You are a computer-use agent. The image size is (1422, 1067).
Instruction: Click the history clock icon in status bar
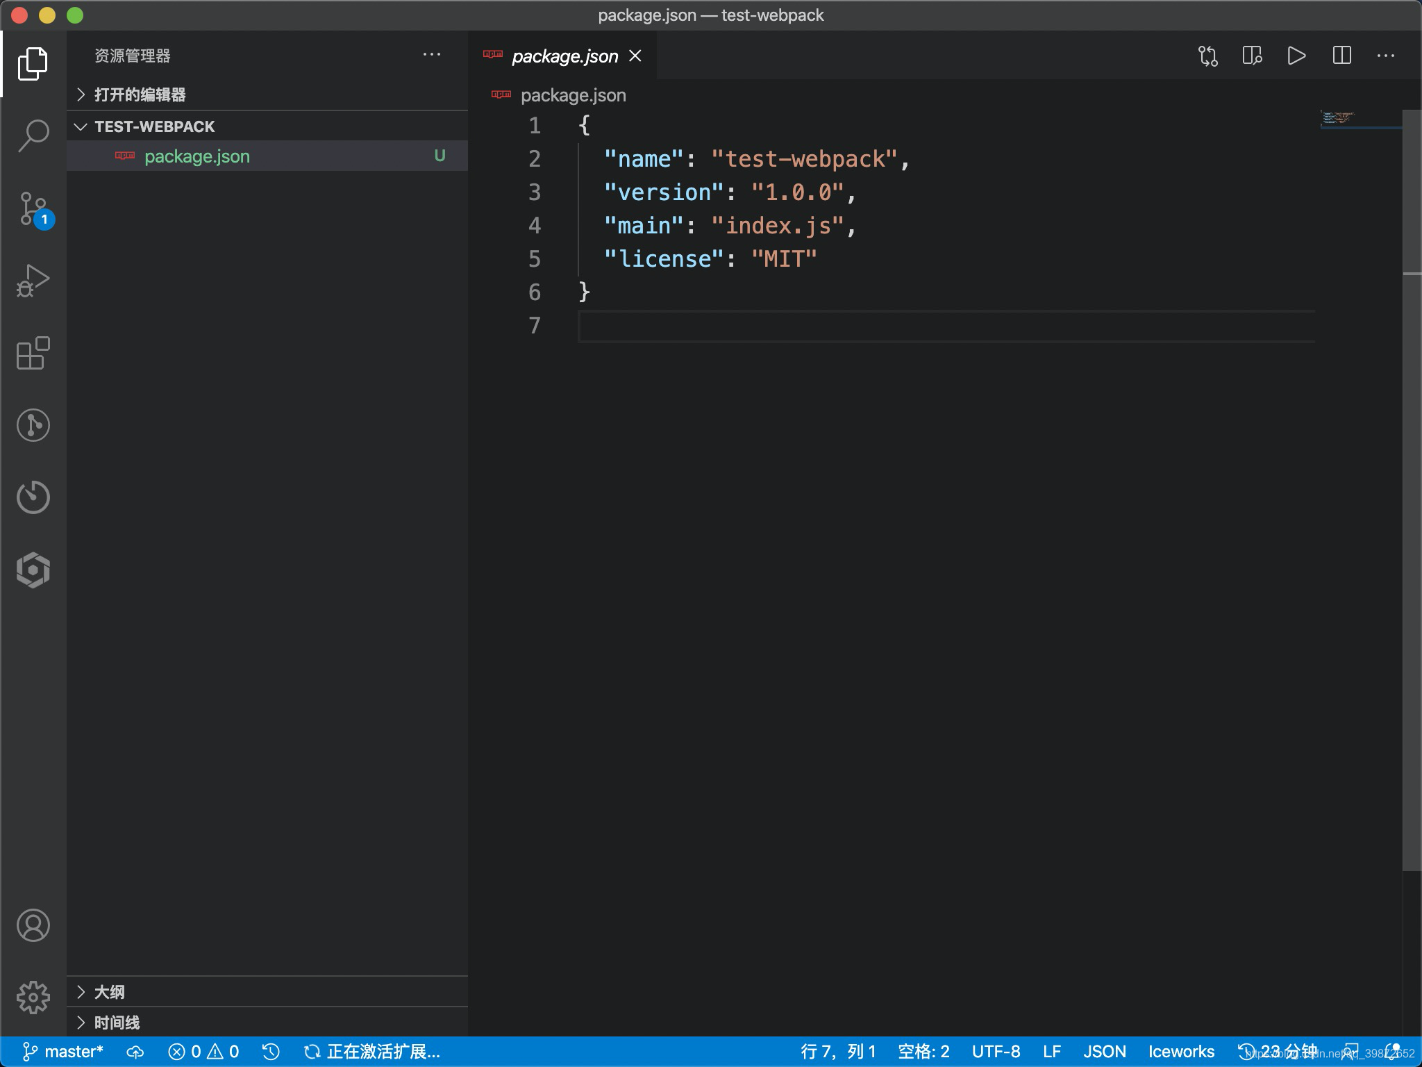(271, 1052)
